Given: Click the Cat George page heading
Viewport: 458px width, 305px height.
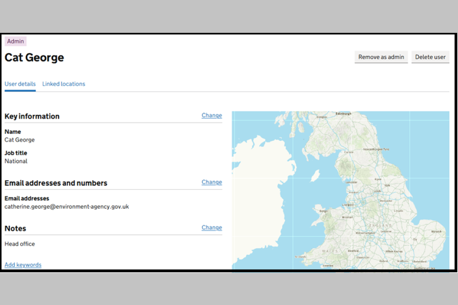Looking at the screenshot, I should 34,58.
